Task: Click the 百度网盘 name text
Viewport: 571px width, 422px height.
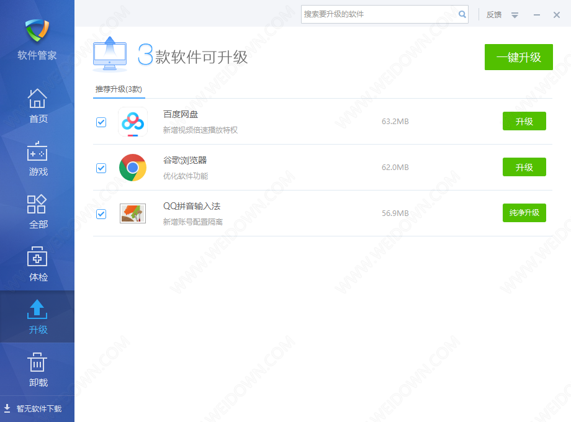Action: [x=181, y=114]
